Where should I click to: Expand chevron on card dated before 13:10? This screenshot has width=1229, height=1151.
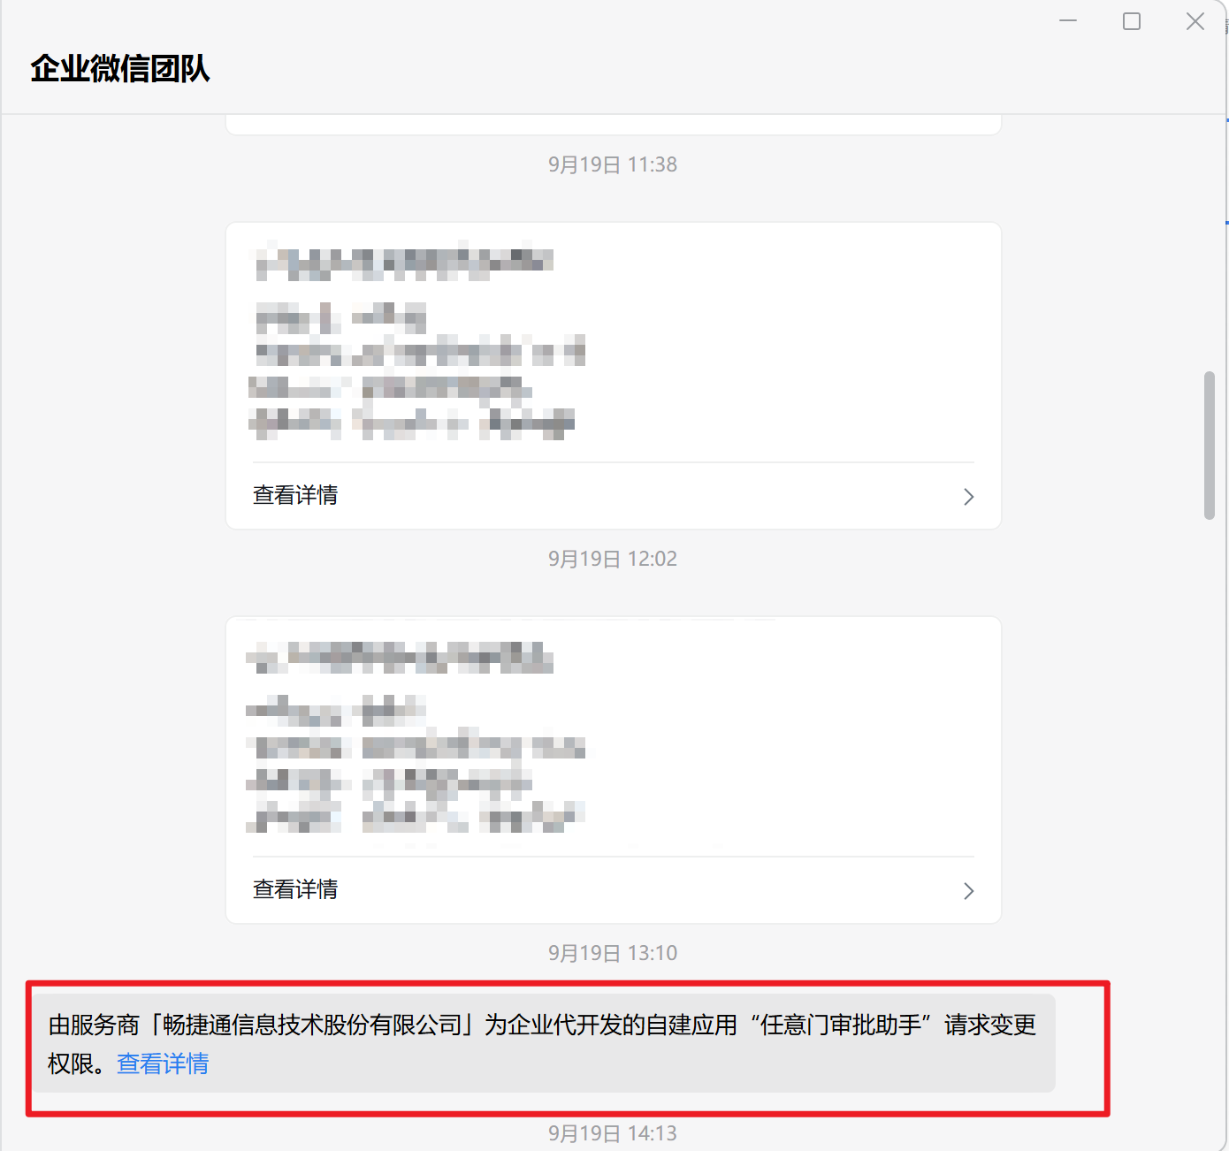click(x=969, y=891)
